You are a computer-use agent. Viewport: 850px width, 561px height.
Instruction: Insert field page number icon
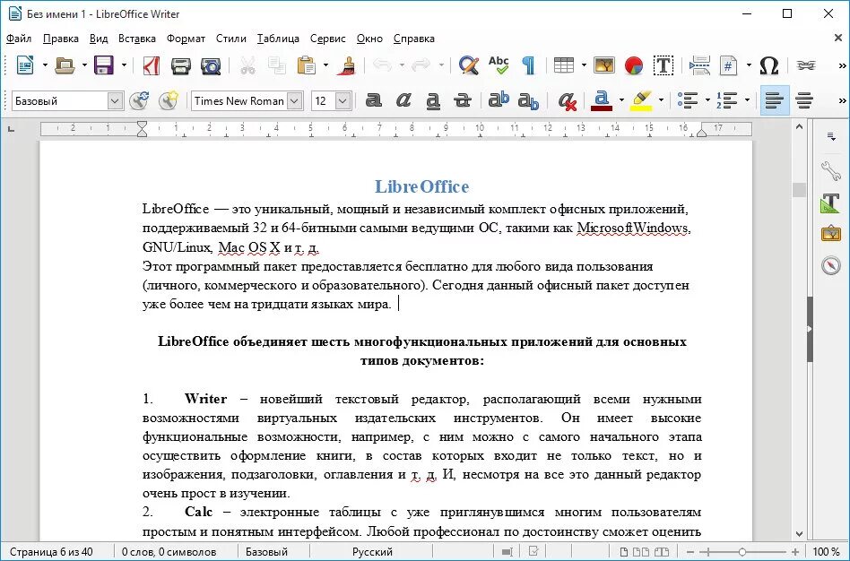(x=729, y=65)
